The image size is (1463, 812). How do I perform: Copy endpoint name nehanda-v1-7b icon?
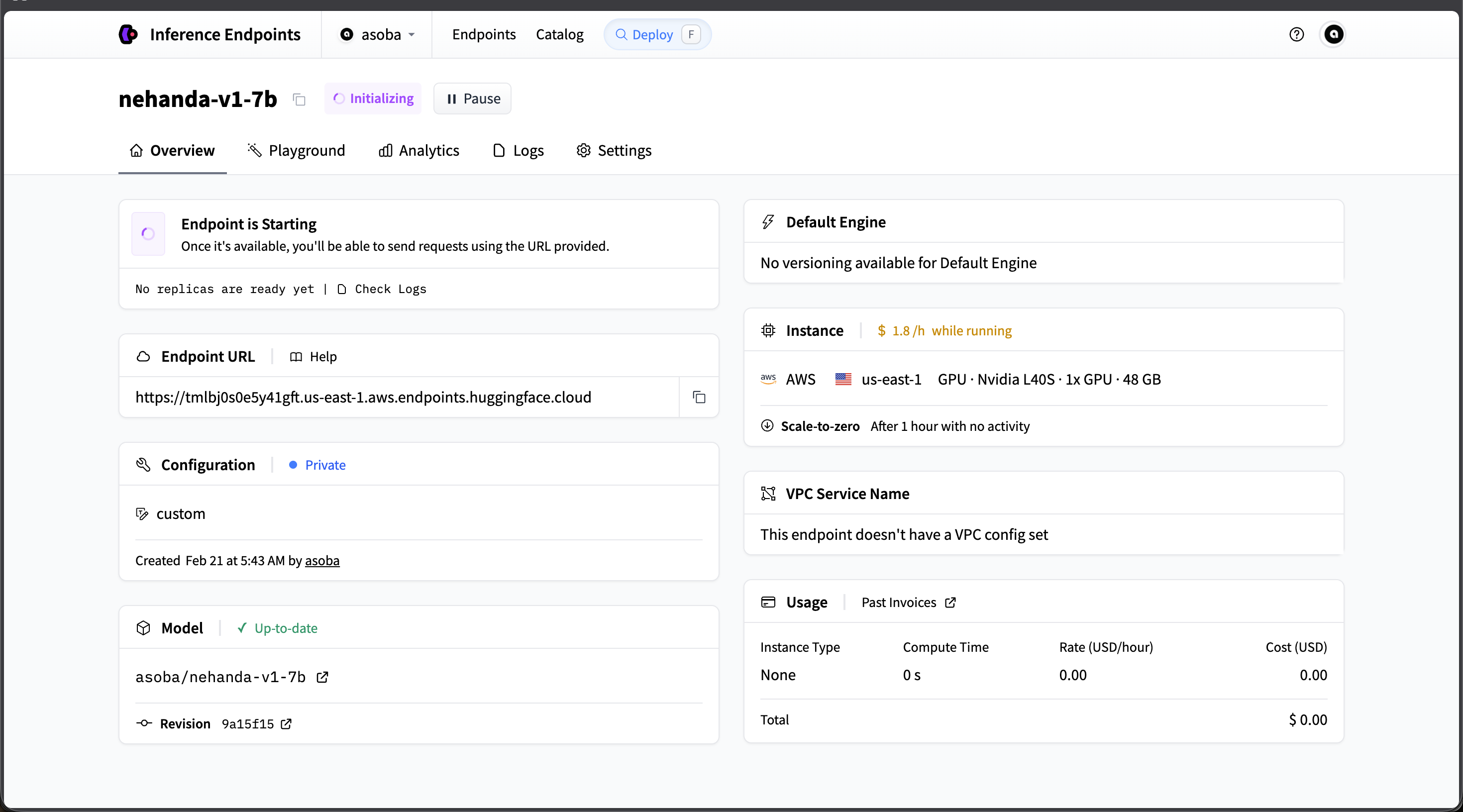[299, 100]
